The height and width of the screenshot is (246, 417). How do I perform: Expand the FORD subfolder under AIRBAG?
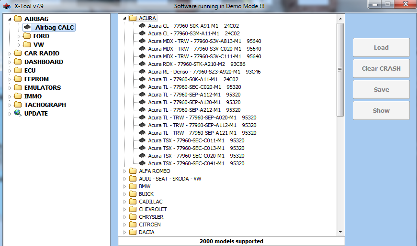pos(19,36)
